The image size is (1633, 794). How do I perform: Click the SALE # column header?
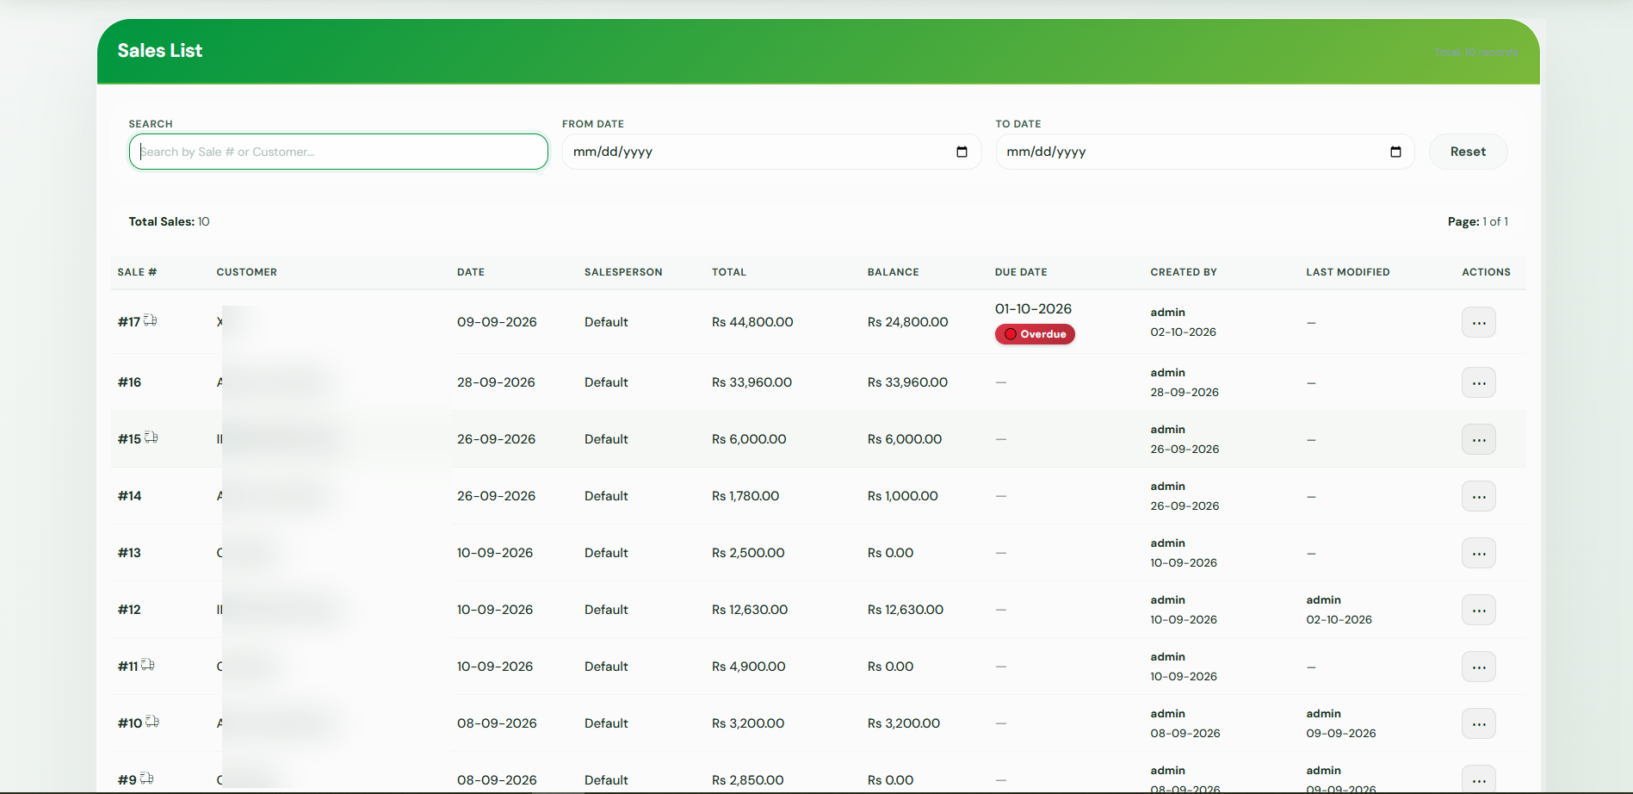(x=137, y=272)
